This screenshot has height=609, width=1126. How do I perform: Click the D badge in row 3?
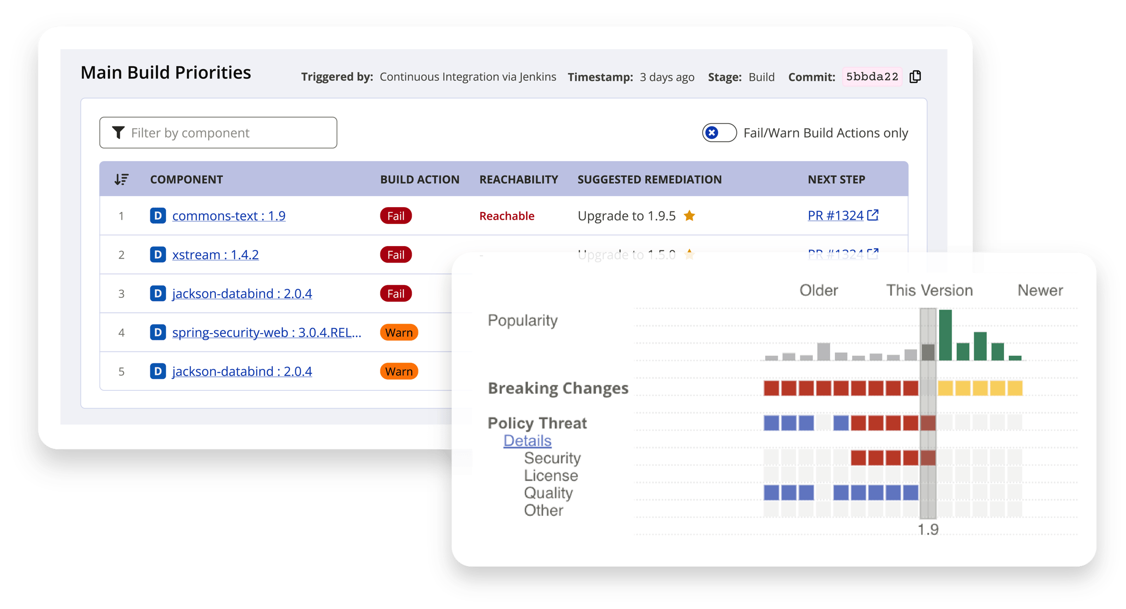(x=158, y=293)
